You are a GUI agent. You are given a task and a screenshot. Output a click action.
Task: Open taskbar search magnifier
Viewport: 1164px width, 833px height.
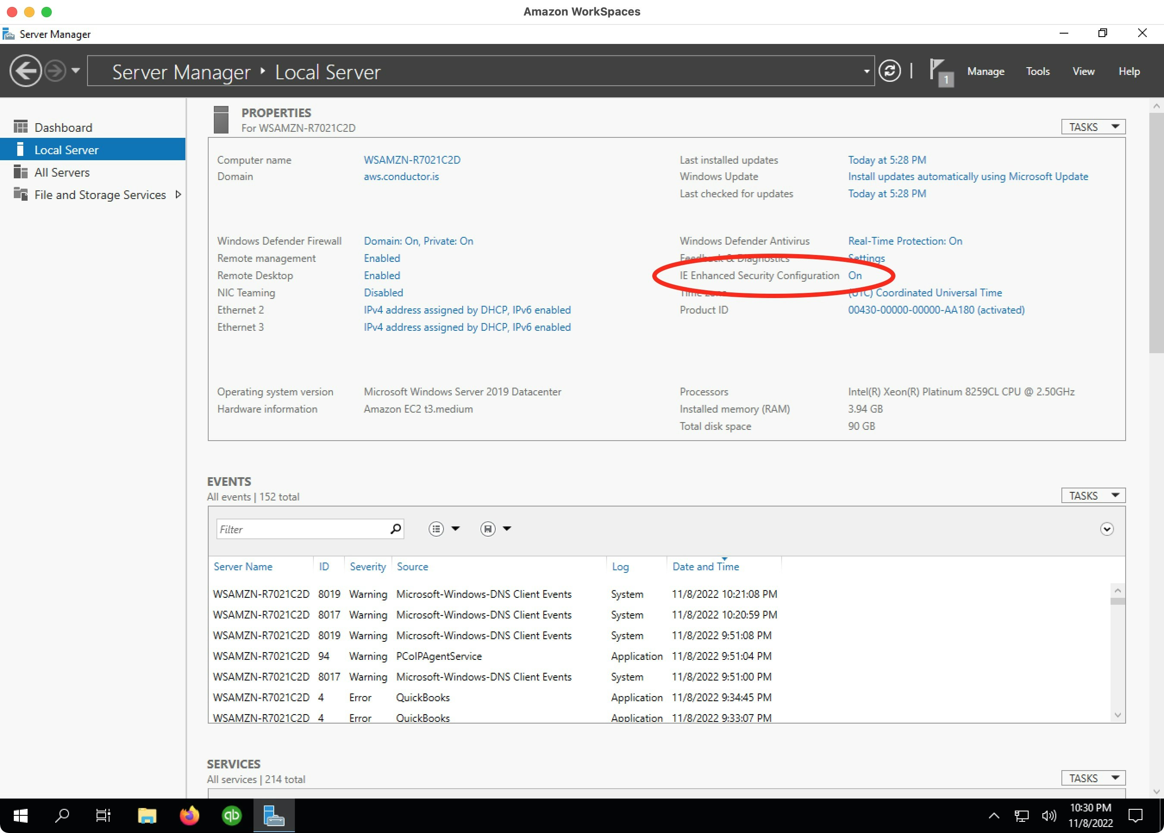62,815
